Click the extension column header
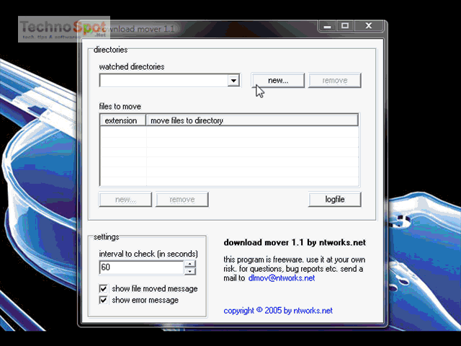Image resolution: width=461 pixels, height=346 pixels. [x=123, y=120]
